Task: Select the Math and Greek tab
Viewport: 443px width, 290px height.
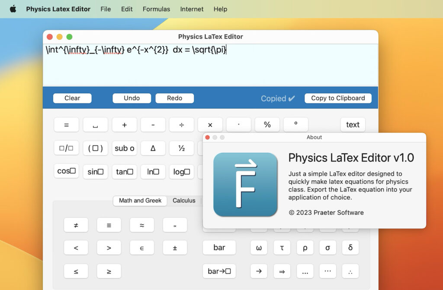Action: (139, 201)
